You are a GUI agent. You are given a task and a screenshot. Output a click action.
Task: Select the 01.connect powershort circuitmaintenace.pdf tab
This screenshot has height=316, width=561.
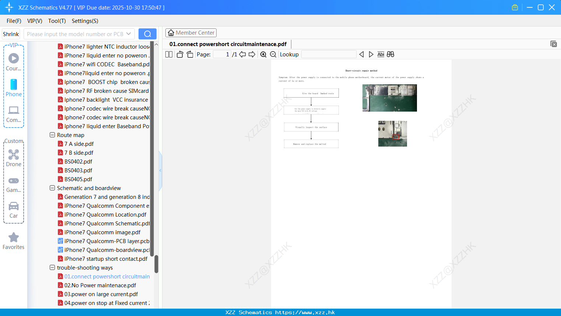click(228, 44)
